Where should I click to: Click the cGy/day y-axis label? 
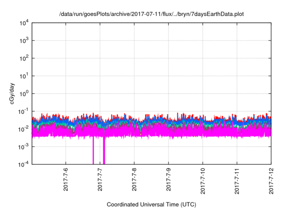pyautogui.click(x=12, y=93)
